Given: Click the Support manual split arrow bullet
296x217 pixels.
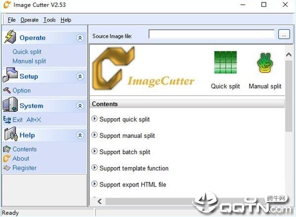Looking at the screenshot, I should pyautogui.click(x=95, y=135).
